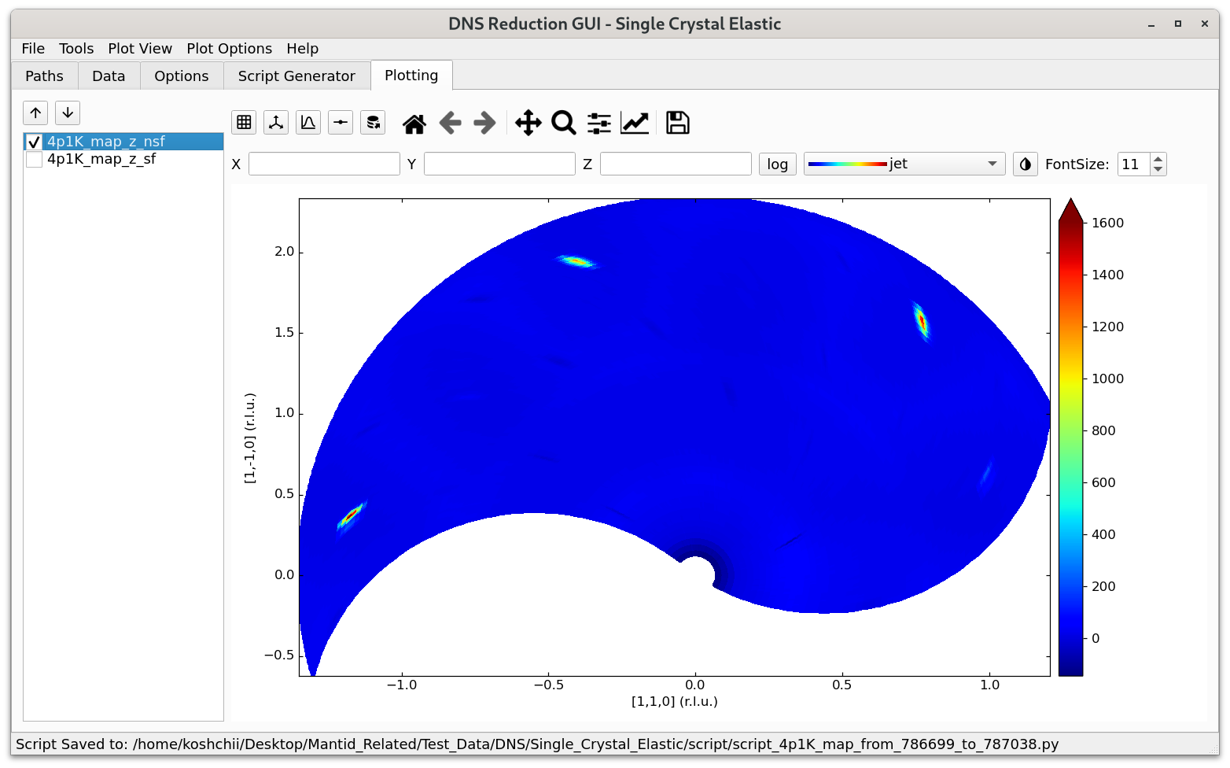The image size is (1230, 768).
Task: Activate the pan arrows tool
Action: (528, 123)
